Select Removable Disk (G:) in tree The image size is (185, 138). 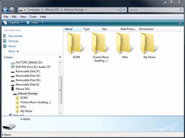tap(28, 76)
